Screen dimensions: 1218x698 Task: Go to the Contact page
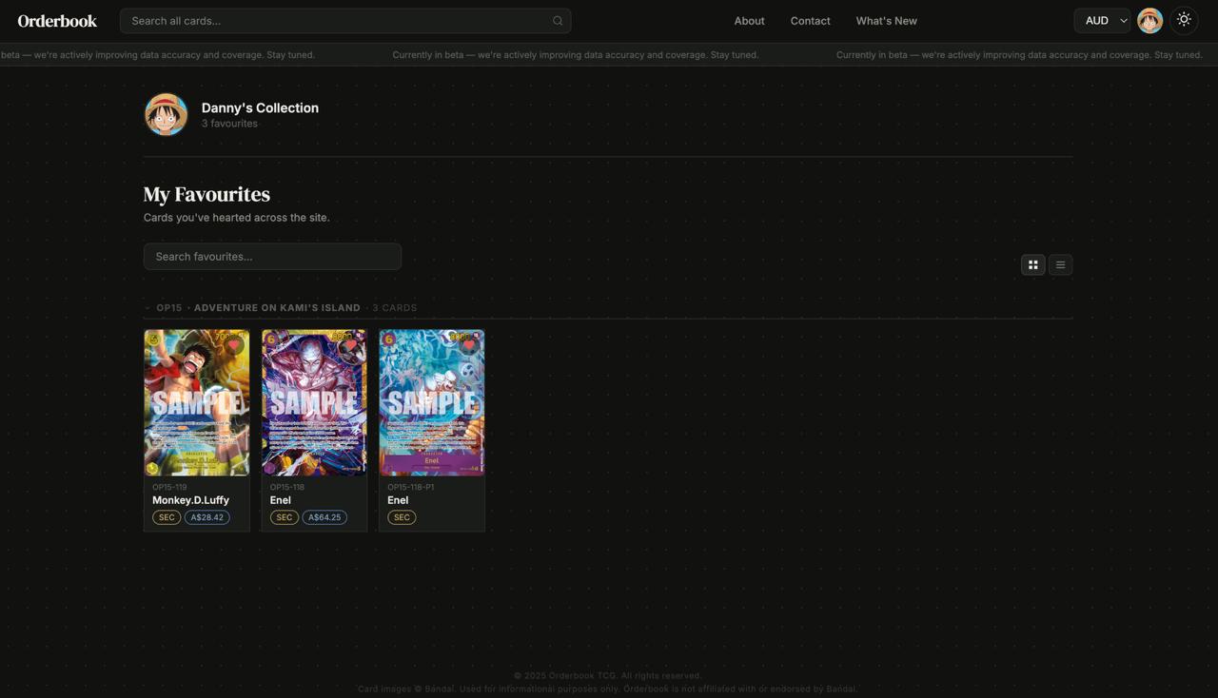(810, 21)
